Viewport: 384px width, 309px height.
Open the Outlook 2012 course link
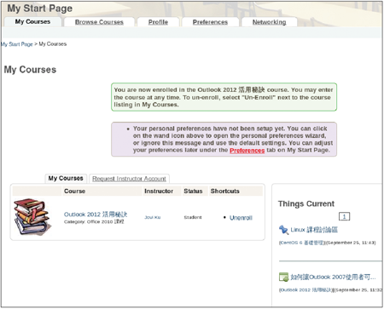[96, 215]
